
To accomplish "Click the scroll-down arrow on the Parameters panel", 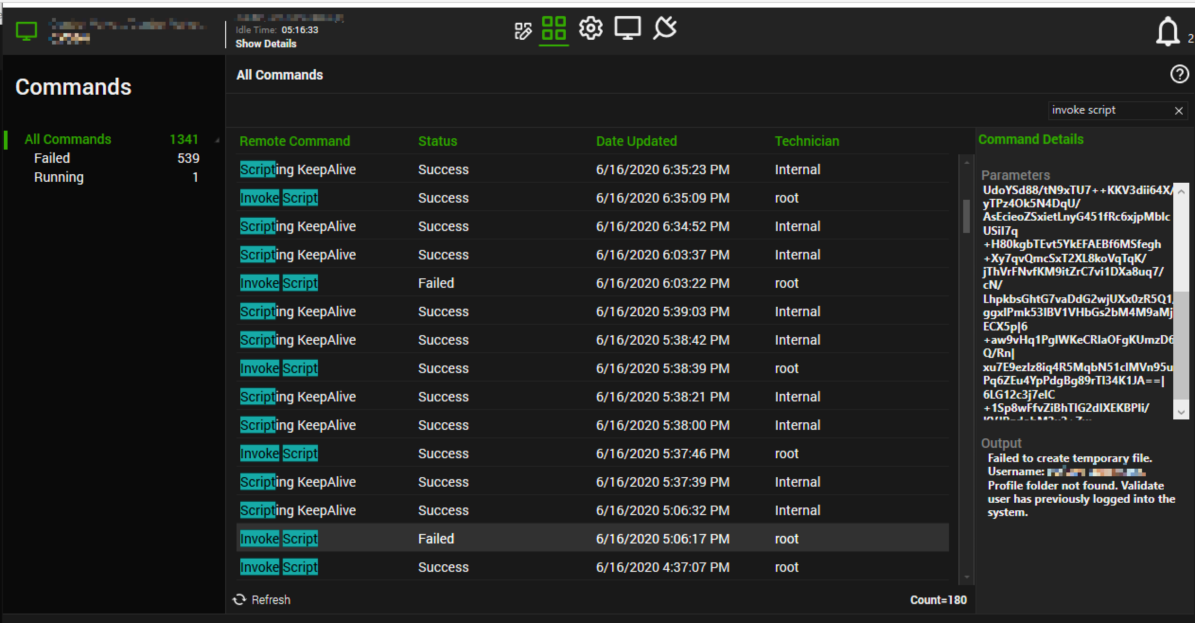I will coord(1182,412).
